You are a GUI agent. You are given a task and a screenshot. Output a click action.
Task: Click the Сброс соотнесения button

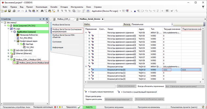(x=126, y=86)
